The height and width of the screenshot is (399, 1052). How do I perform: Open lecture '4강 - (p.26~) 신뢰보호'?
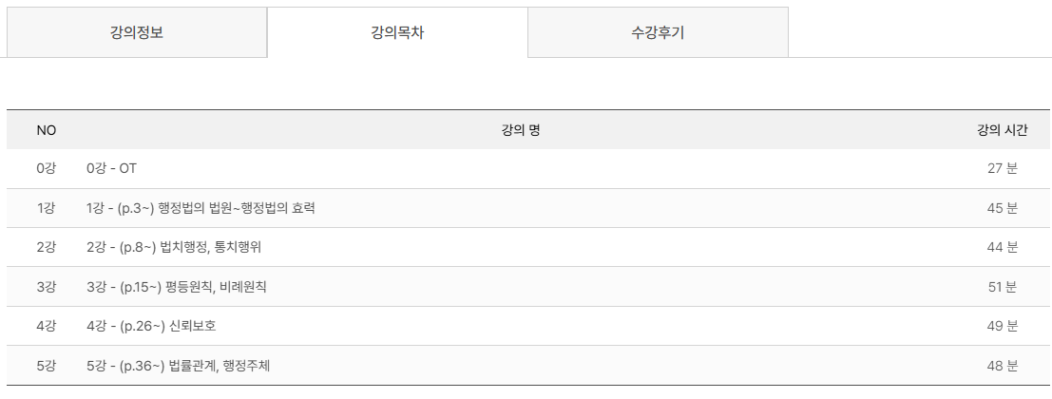(x=151, y=326)
